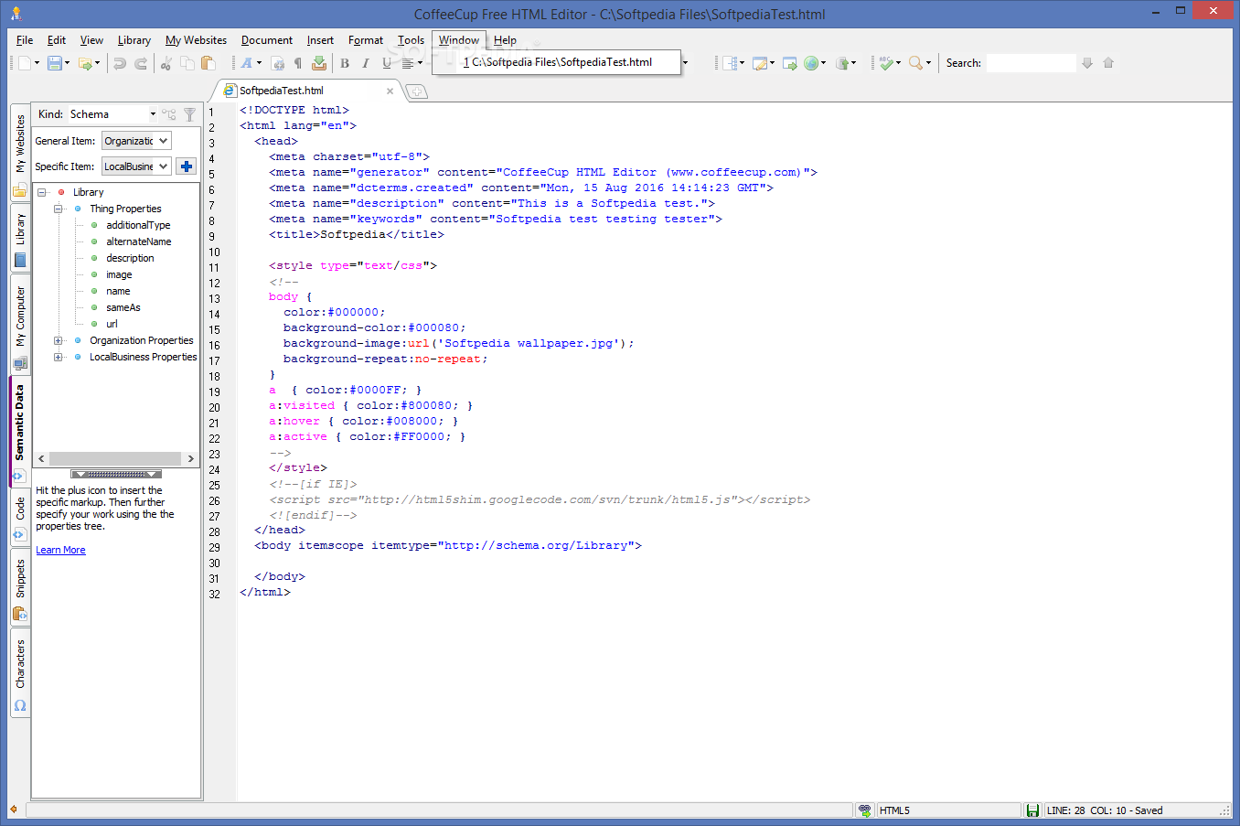The height and width of the screenshot is (826, 1240).
Task: Open the Save options dropdown arrow
Action: 68,63
